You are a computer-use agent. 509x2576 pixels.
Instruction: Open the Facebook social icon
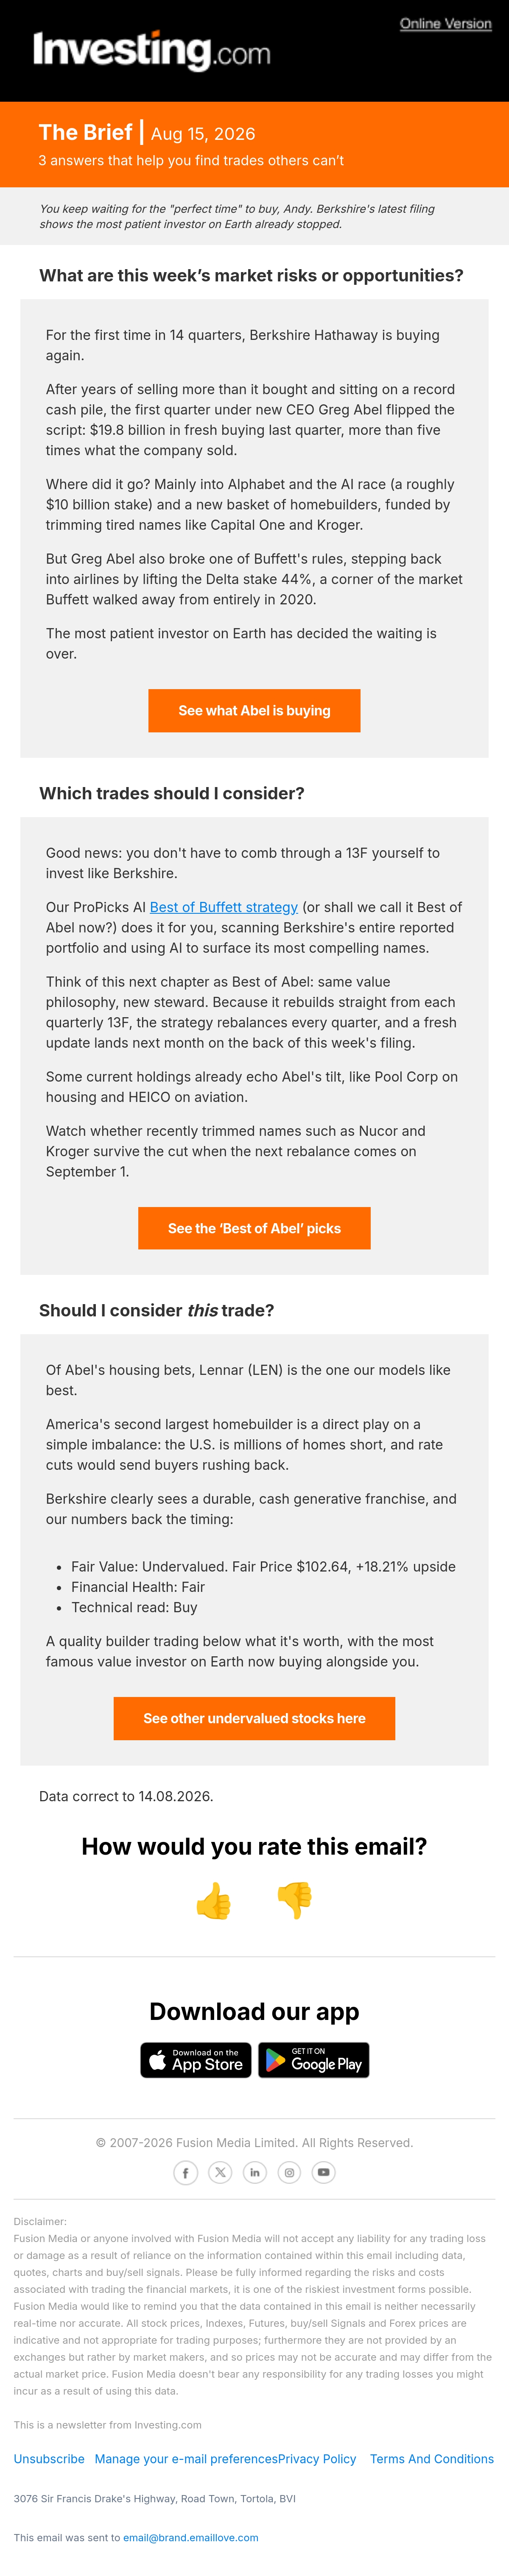point(185,2173)
